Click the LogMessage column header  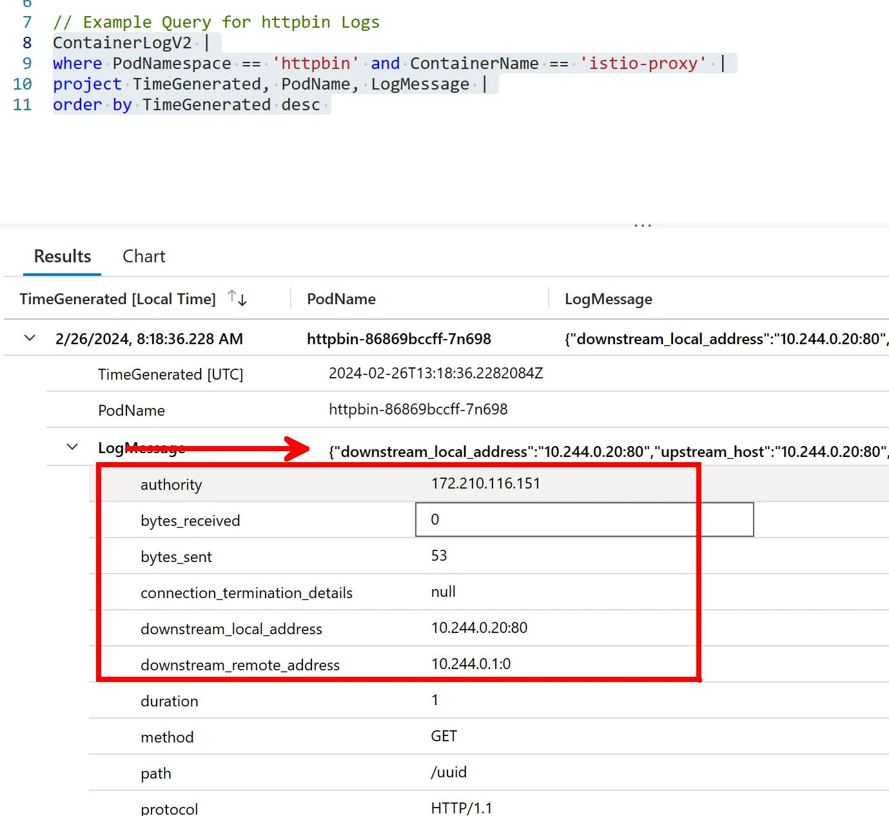pyautogui.click(x=608, y=299)
